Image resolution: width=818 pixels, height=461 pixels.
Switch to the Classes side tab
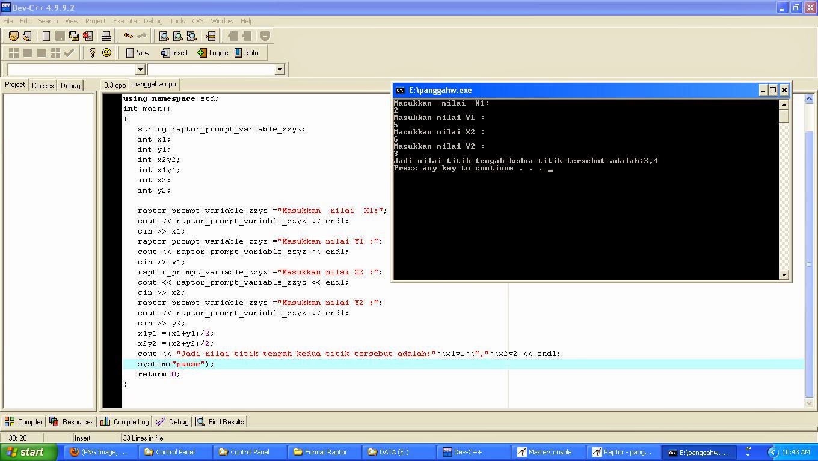(43, 85)
